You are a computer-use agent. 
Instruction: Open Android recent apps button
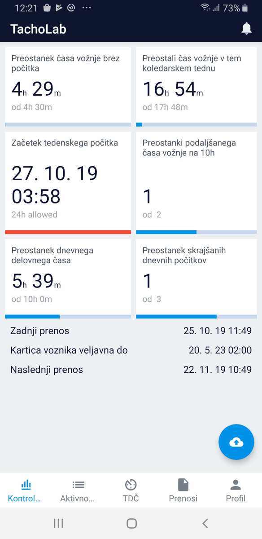[58, 523]
